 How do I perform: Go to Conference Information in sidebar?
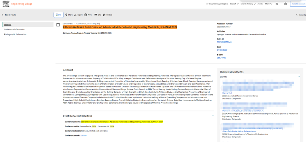14,30
